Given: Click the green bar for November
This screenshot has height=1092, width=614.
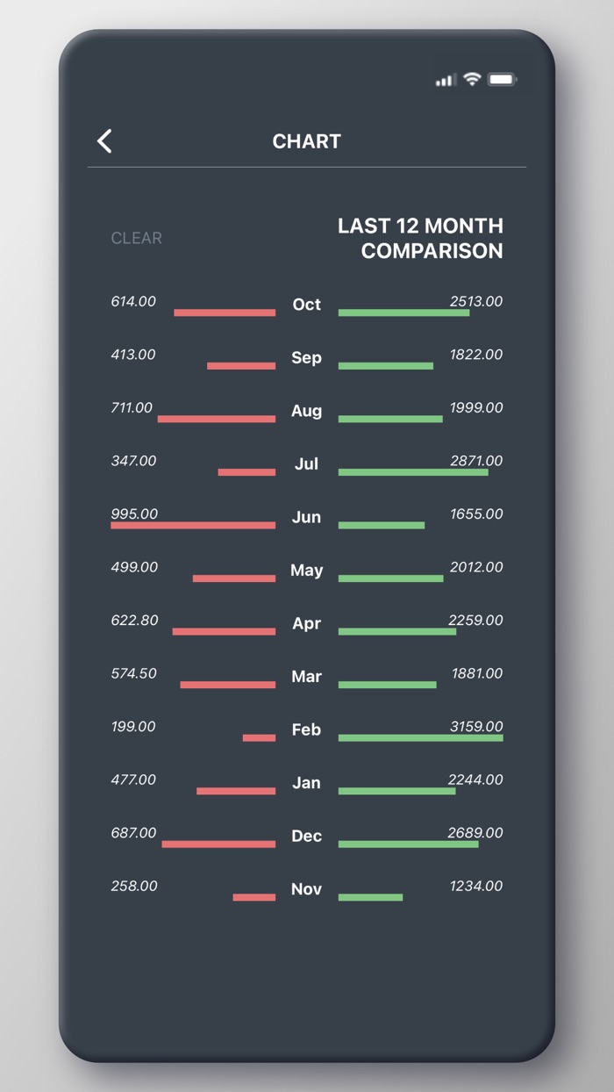Looking at the screenshot, I should click(370, 897).
